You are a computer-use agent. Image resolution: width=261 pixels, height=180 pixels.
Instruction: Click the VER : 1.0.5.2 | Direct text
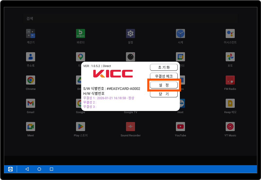point(97,66)
